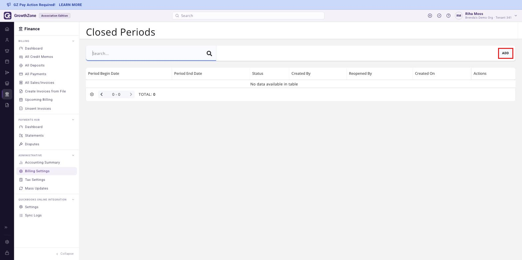Collapse the Billing section chevron
Viewport: 522px width, 260px height.
[x=73, y=41]
